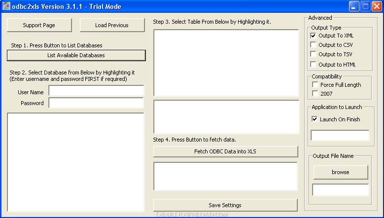Click the 'Advanced' group label
The image size is (384, 218).
pos(320,18)
